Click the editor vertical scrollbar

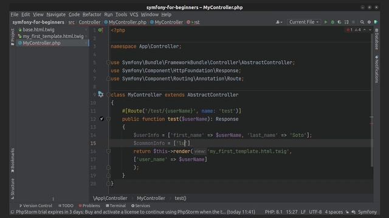[371, 100]
